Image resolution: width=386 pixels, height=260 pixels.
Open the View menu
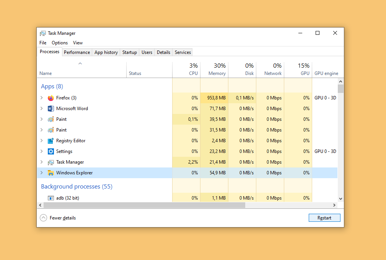78,43
